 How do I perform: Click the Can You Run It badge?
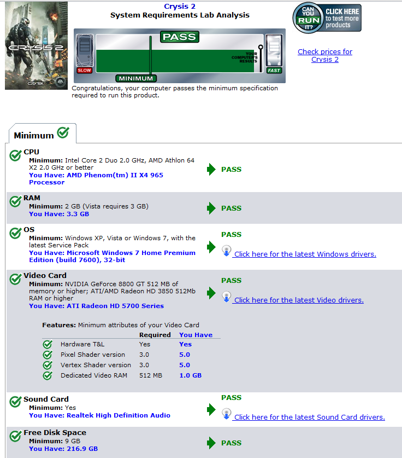coord(327,18)
